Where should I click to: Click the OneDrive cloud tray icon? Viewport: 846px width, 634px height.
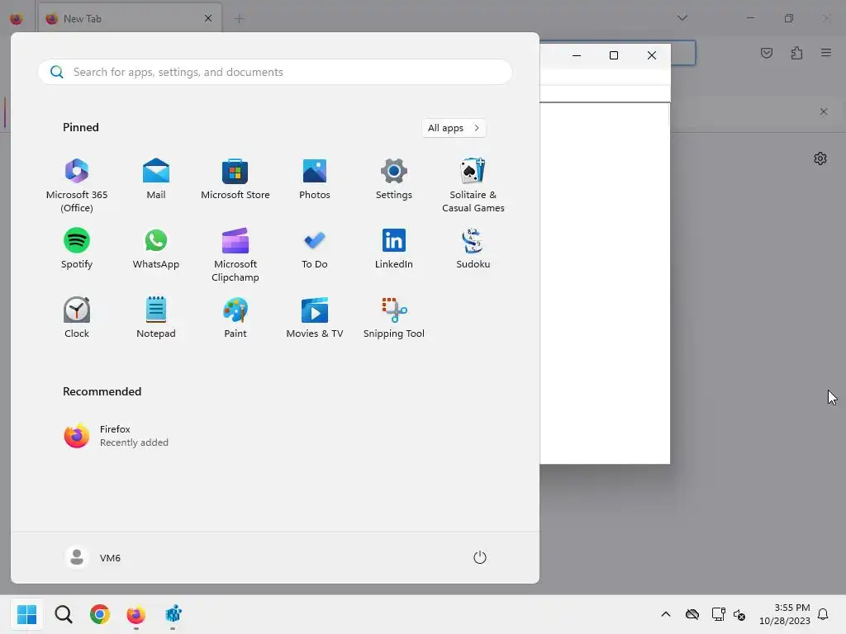click(692, 614)
